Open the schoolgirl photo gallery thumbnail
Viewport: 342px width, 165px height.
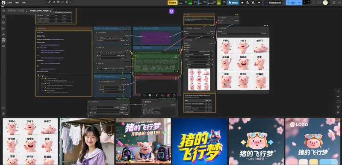(87, 141)
